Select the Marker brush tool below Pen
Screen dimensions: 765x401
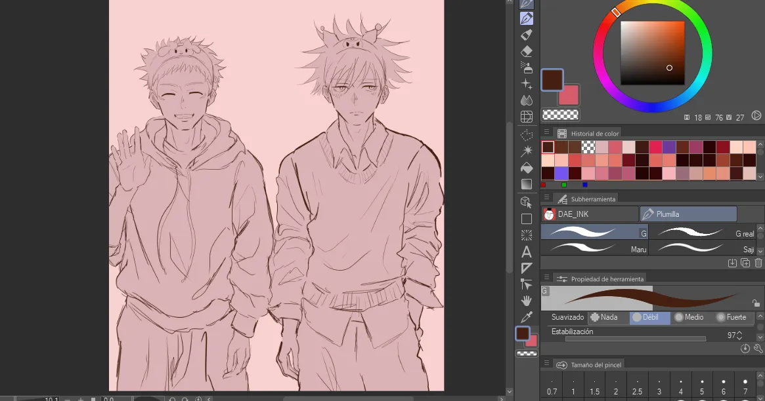[x=527, y=35]
